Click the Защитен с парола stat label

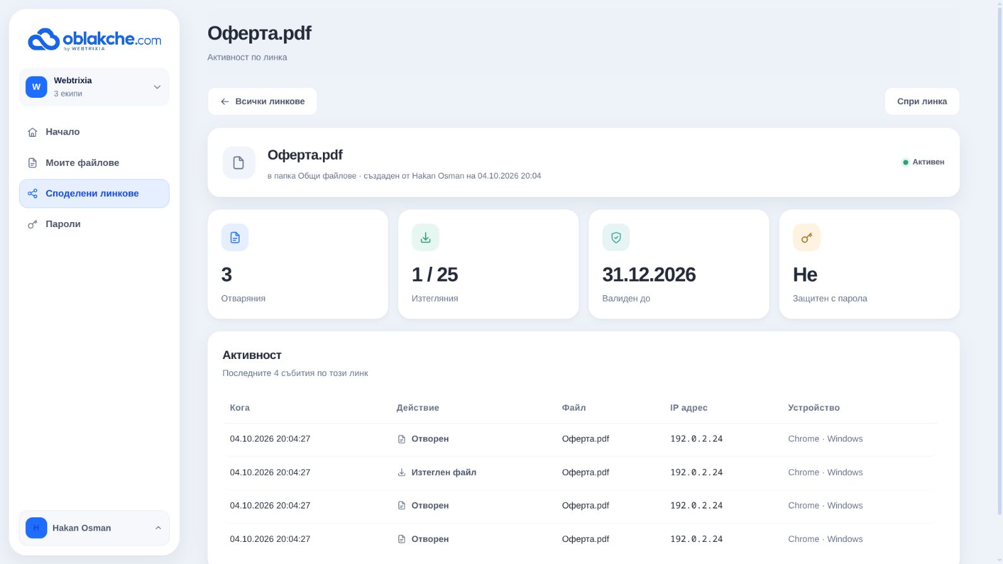(830, 298)
